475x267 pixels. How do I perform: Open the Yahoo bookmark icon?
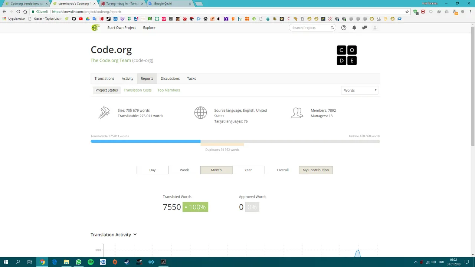[226, 19]
